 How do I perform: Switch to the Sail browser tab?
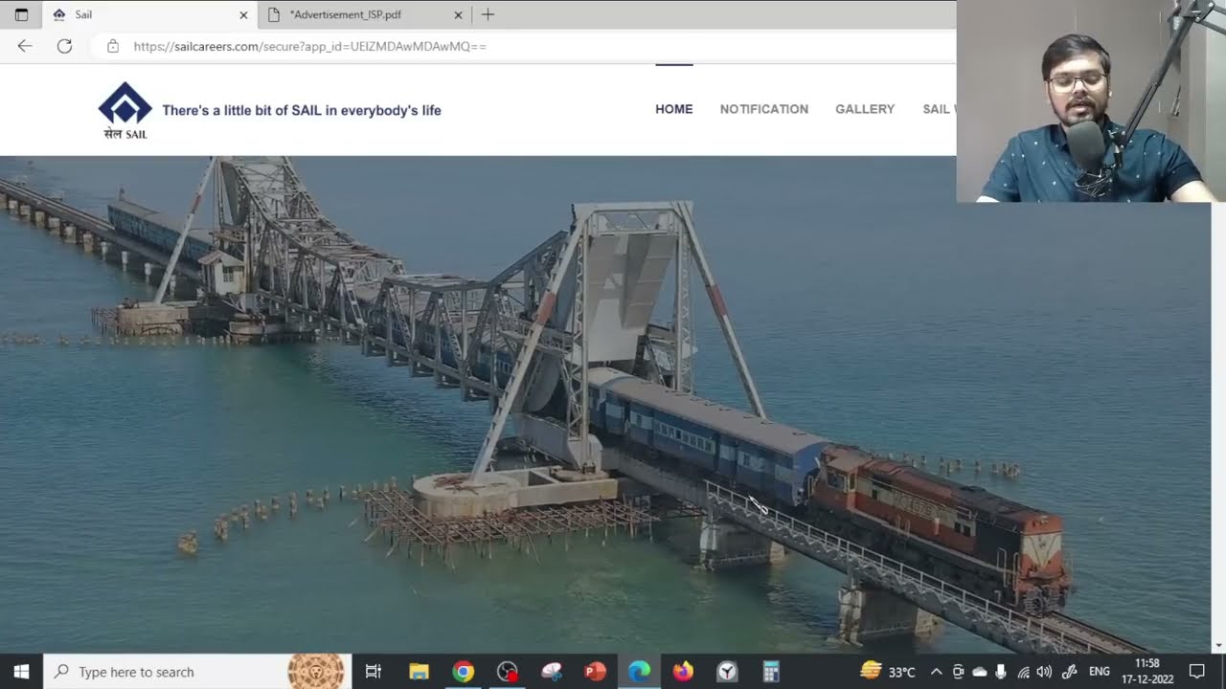coord(149,14)
